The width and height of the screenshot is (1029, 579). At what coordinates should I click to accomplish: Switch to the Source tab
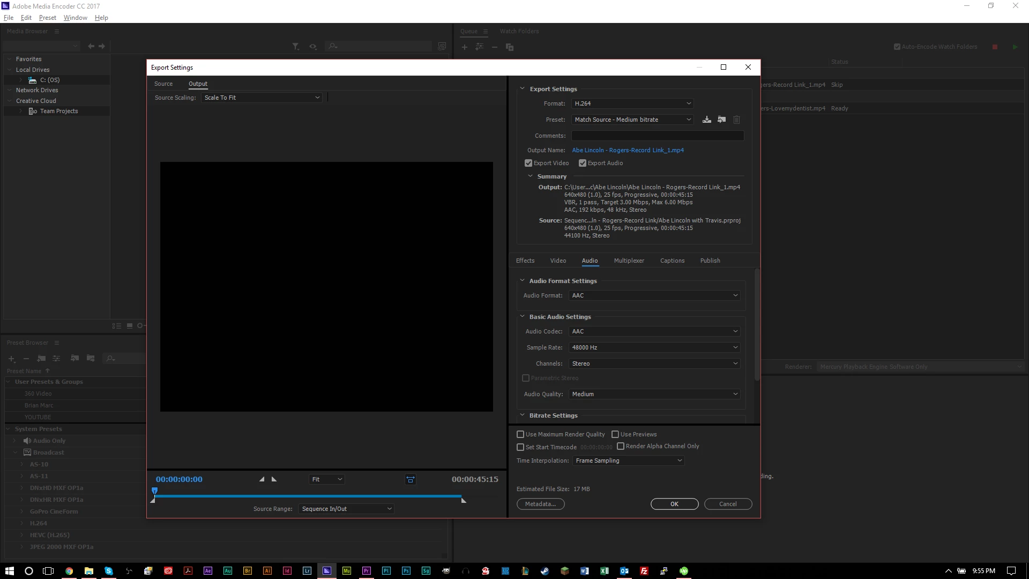[x=163, y=84]
